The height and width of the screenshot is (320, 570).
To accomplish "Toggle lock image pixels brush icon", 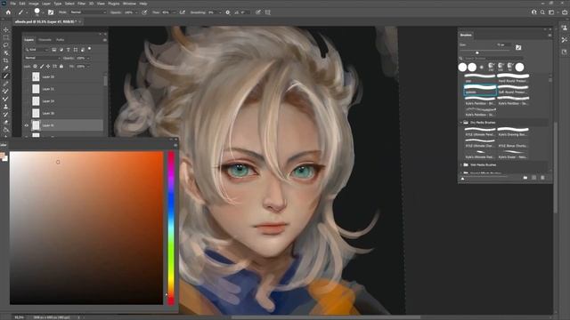I will 42,67.
